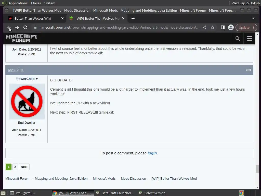
Task: Open permalink #23
Action: pyautogui.click(x=248, y=70)
